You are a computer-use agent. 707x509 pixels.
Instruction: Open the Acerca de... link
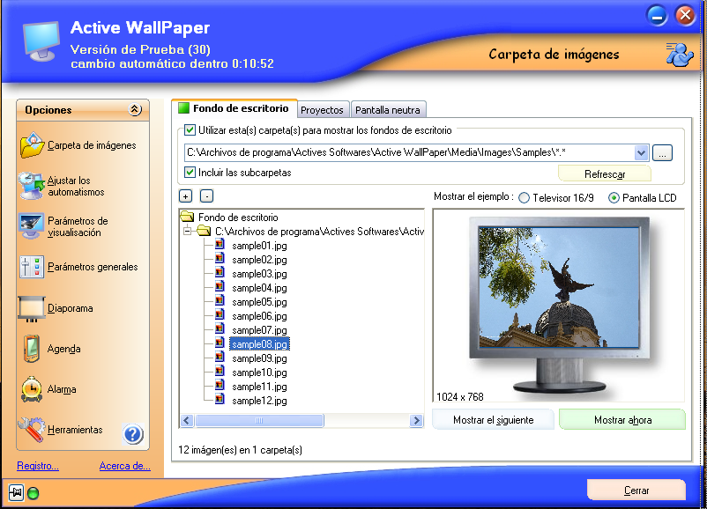click(x=125, y=466)
